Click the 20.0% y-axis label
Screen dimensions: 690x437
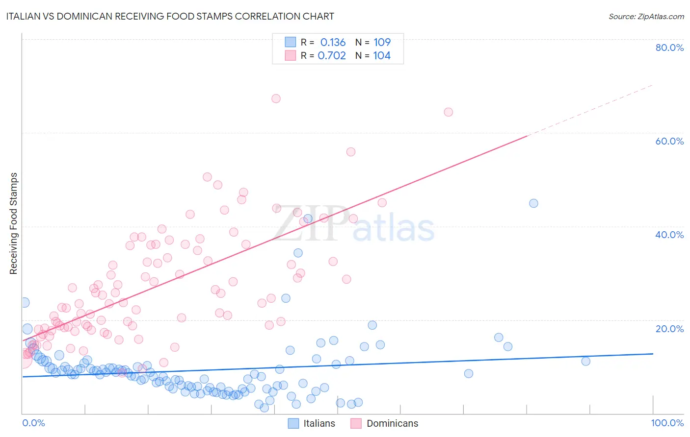[x=669, y=329]
